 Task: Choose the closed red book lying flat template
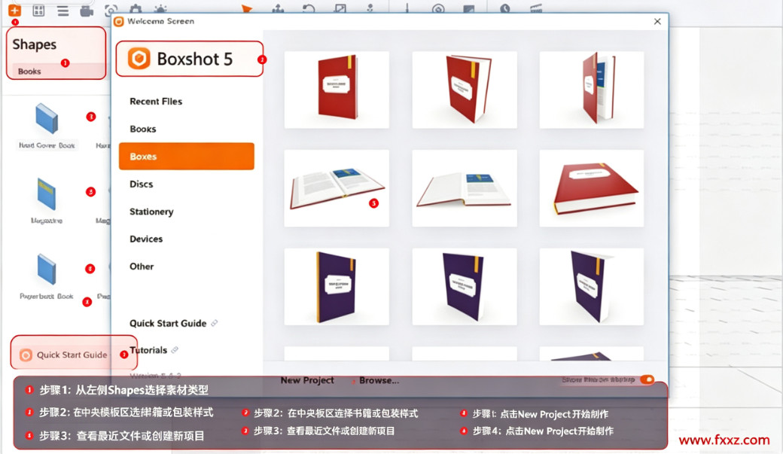click(592, 187)
